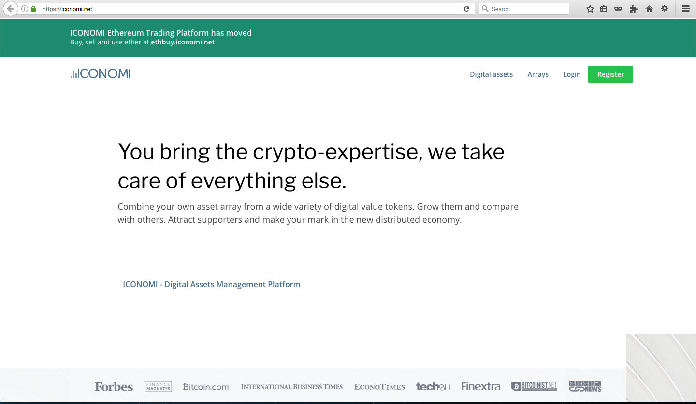Click the 'Combine your own asset array' paragraph
Viewport: 696px width, 404px height.
click(318, 213)
